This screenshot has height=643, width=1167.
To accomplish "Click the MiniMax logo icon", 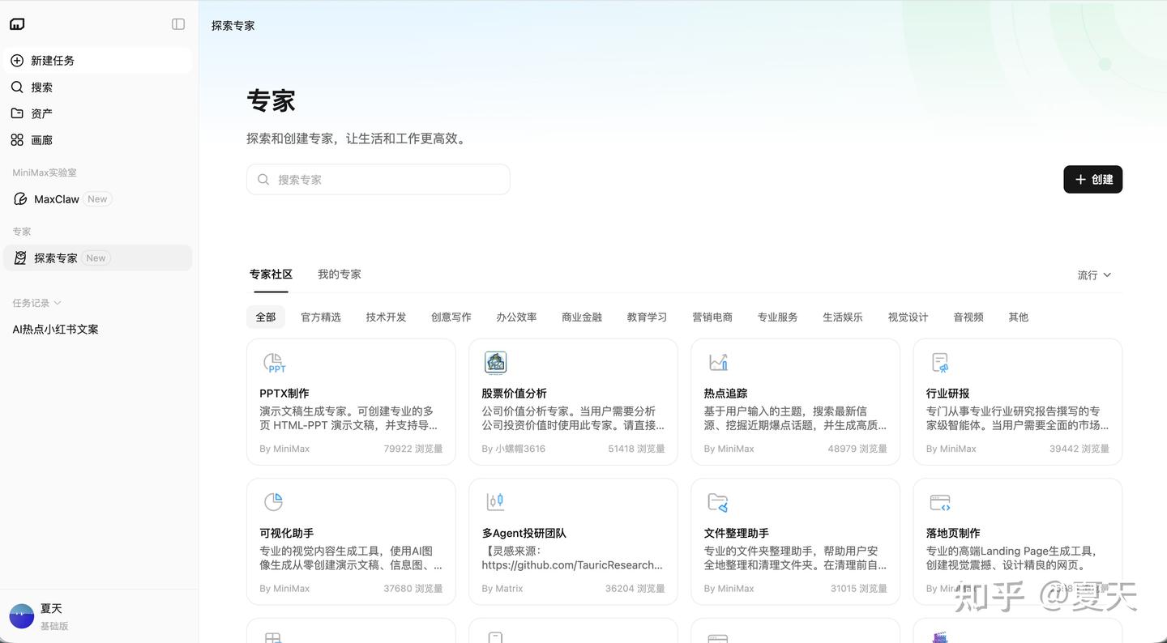I will (x=17, y=24).
